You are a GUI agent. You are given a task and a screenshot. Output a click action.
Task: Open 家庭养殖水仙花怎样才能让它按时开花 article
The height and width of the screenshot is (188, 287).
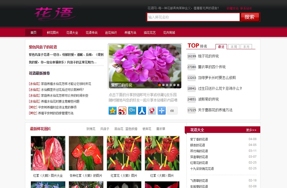66,84
